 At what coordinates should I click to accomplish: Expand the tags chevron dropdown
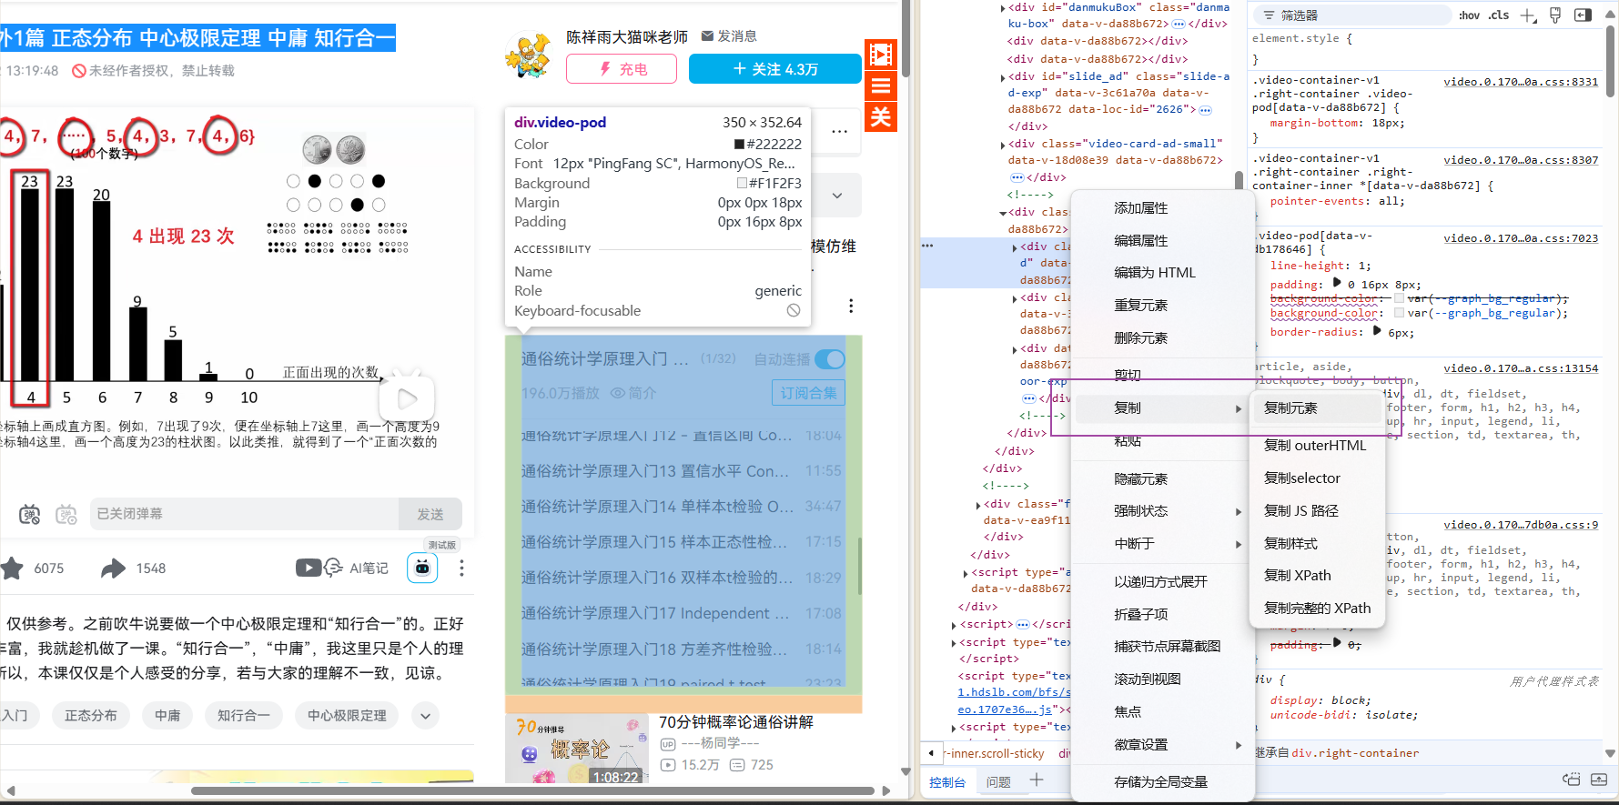tap(425, 716)
